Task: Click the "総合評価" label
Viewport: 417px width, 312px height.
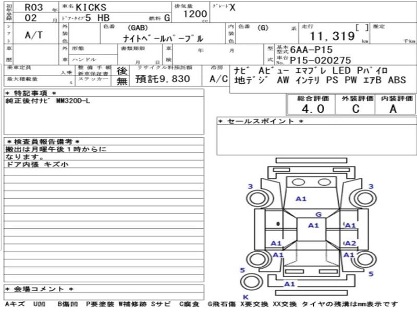Action: 313,98
